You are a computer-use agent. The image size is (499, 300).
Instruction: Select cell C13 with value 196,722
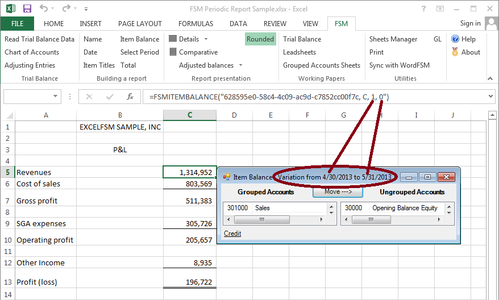pos(189,282)
